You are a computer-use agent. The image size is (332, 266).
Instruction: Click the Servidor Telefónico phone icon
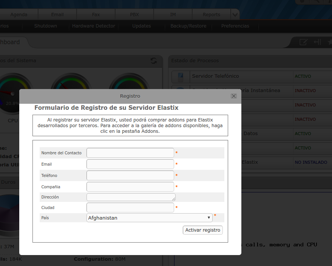[180, 77]
